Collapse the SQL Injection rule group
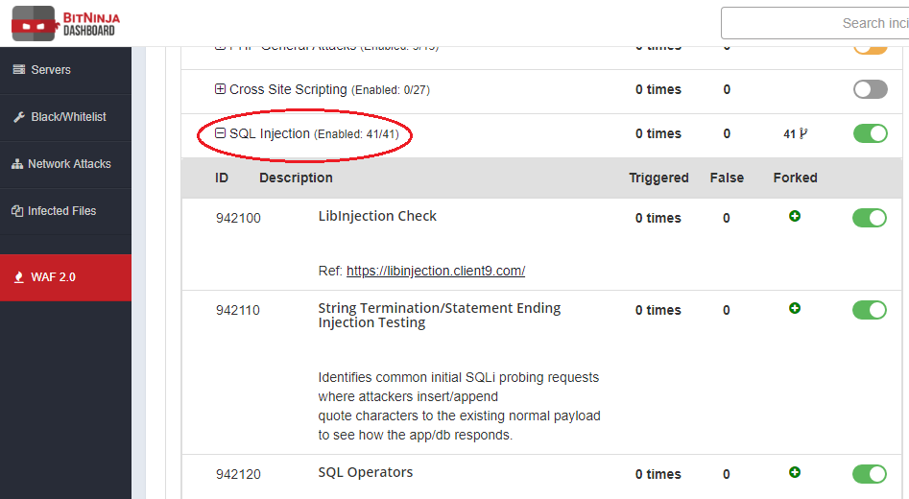 point(220,133)
